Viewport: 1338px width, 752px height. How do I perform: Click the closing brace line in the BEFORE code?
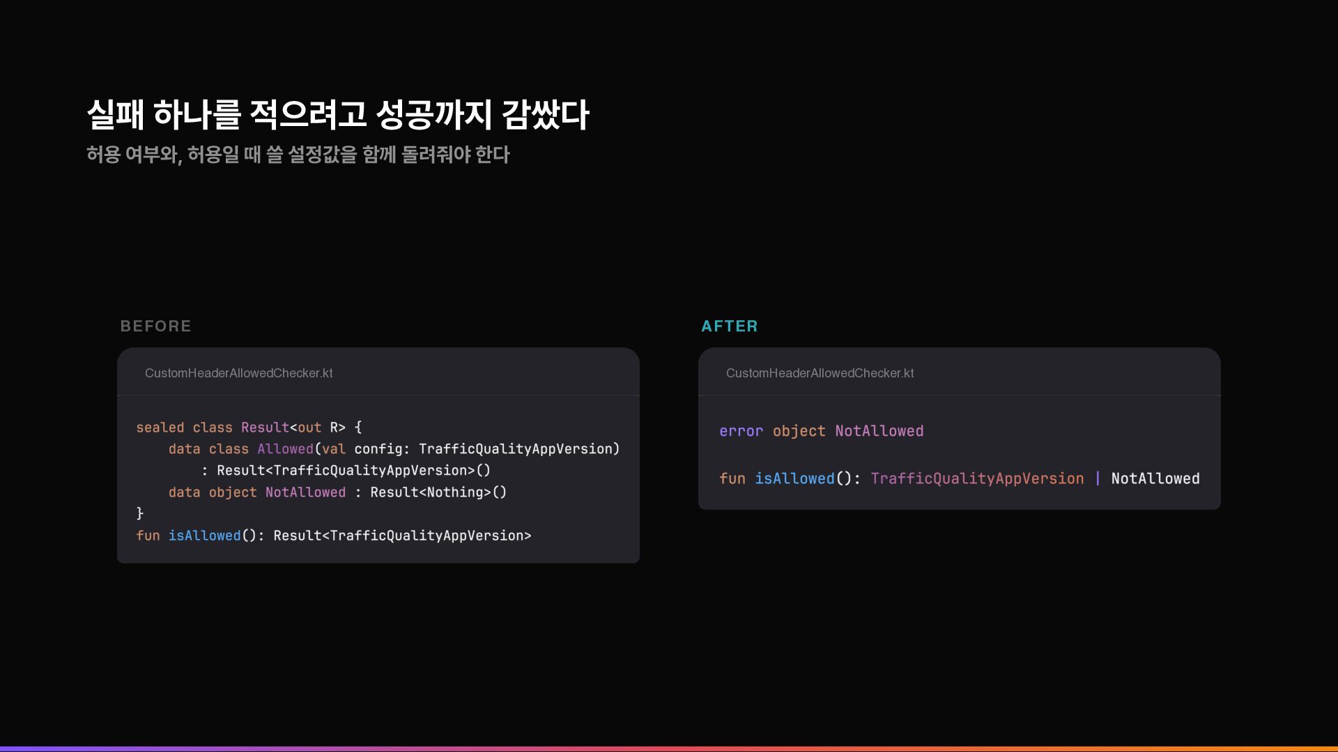pyautogui.click(x=140, y=514)
